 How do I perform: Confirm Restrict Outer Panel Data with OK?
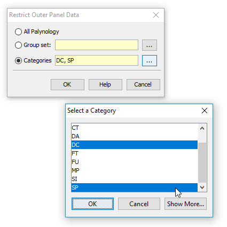(67, 84)
